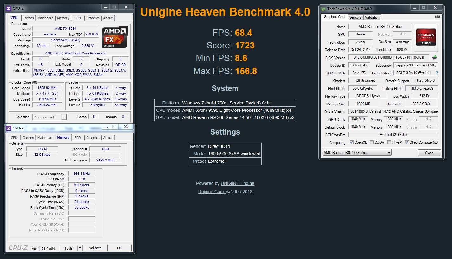Click the BIOS save chip icon
The width and height of the screenshot is (452, 259).
coord(435,57)
